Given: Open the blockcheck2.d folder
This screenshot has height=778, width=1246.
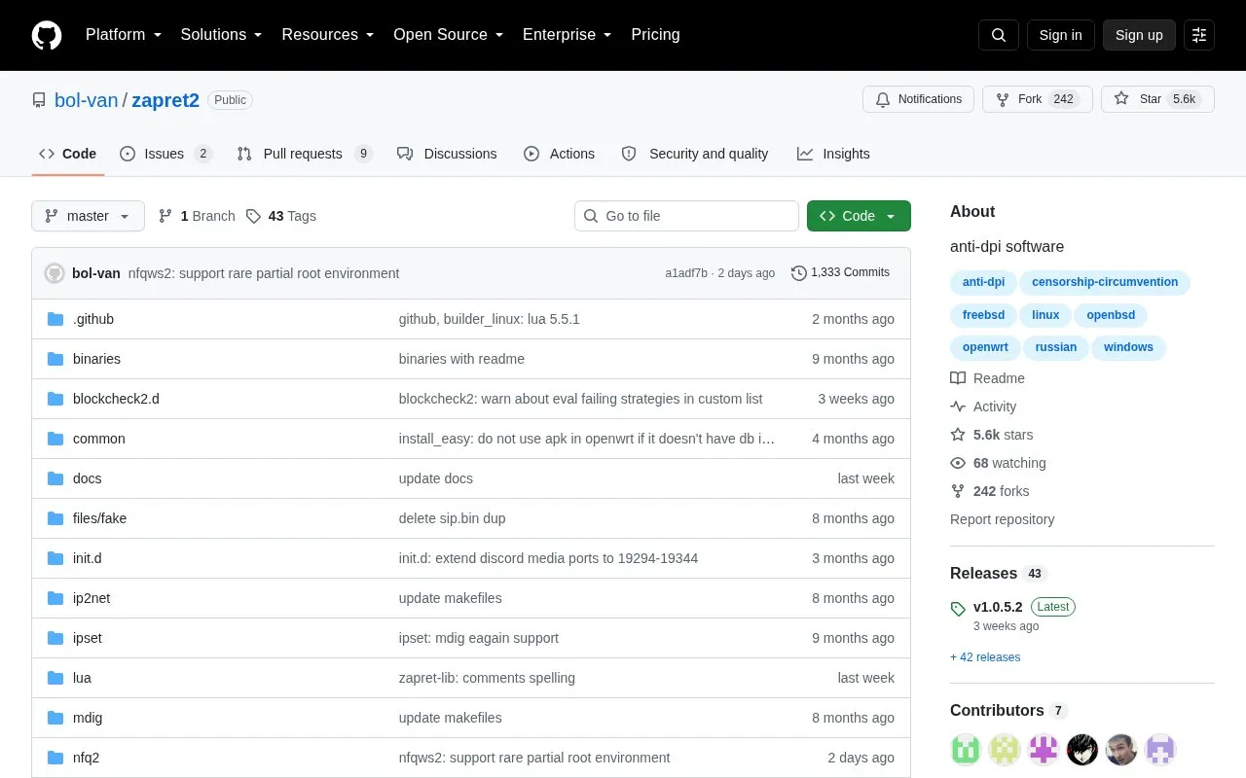Looking at the screenshot, I should tap(116, 399).
